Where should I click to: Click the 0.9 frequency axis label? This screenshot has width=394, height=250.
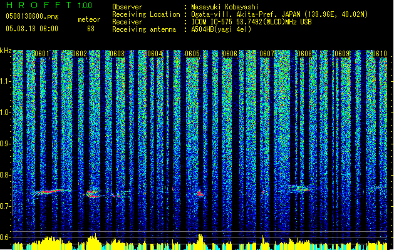pyautogui.click(x=6, y=144)
